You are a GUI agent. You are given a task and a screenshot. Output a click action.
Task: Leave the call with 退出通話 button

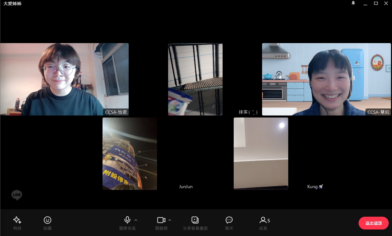click(374, 223)
